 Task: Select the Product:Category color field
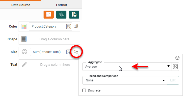click(x=47, y=27)
